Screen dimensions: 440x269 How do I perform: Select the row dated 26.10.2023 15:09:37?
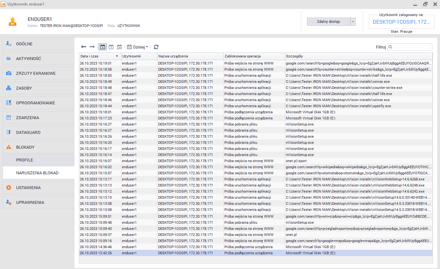256,235
